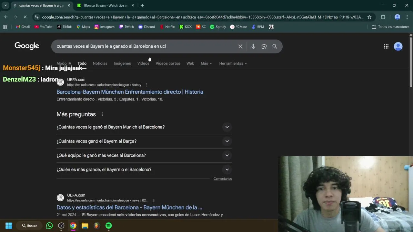Open File Explorer from the taskbar
The width and height of the screenshot is (413, 232).
tap(85, 226)
